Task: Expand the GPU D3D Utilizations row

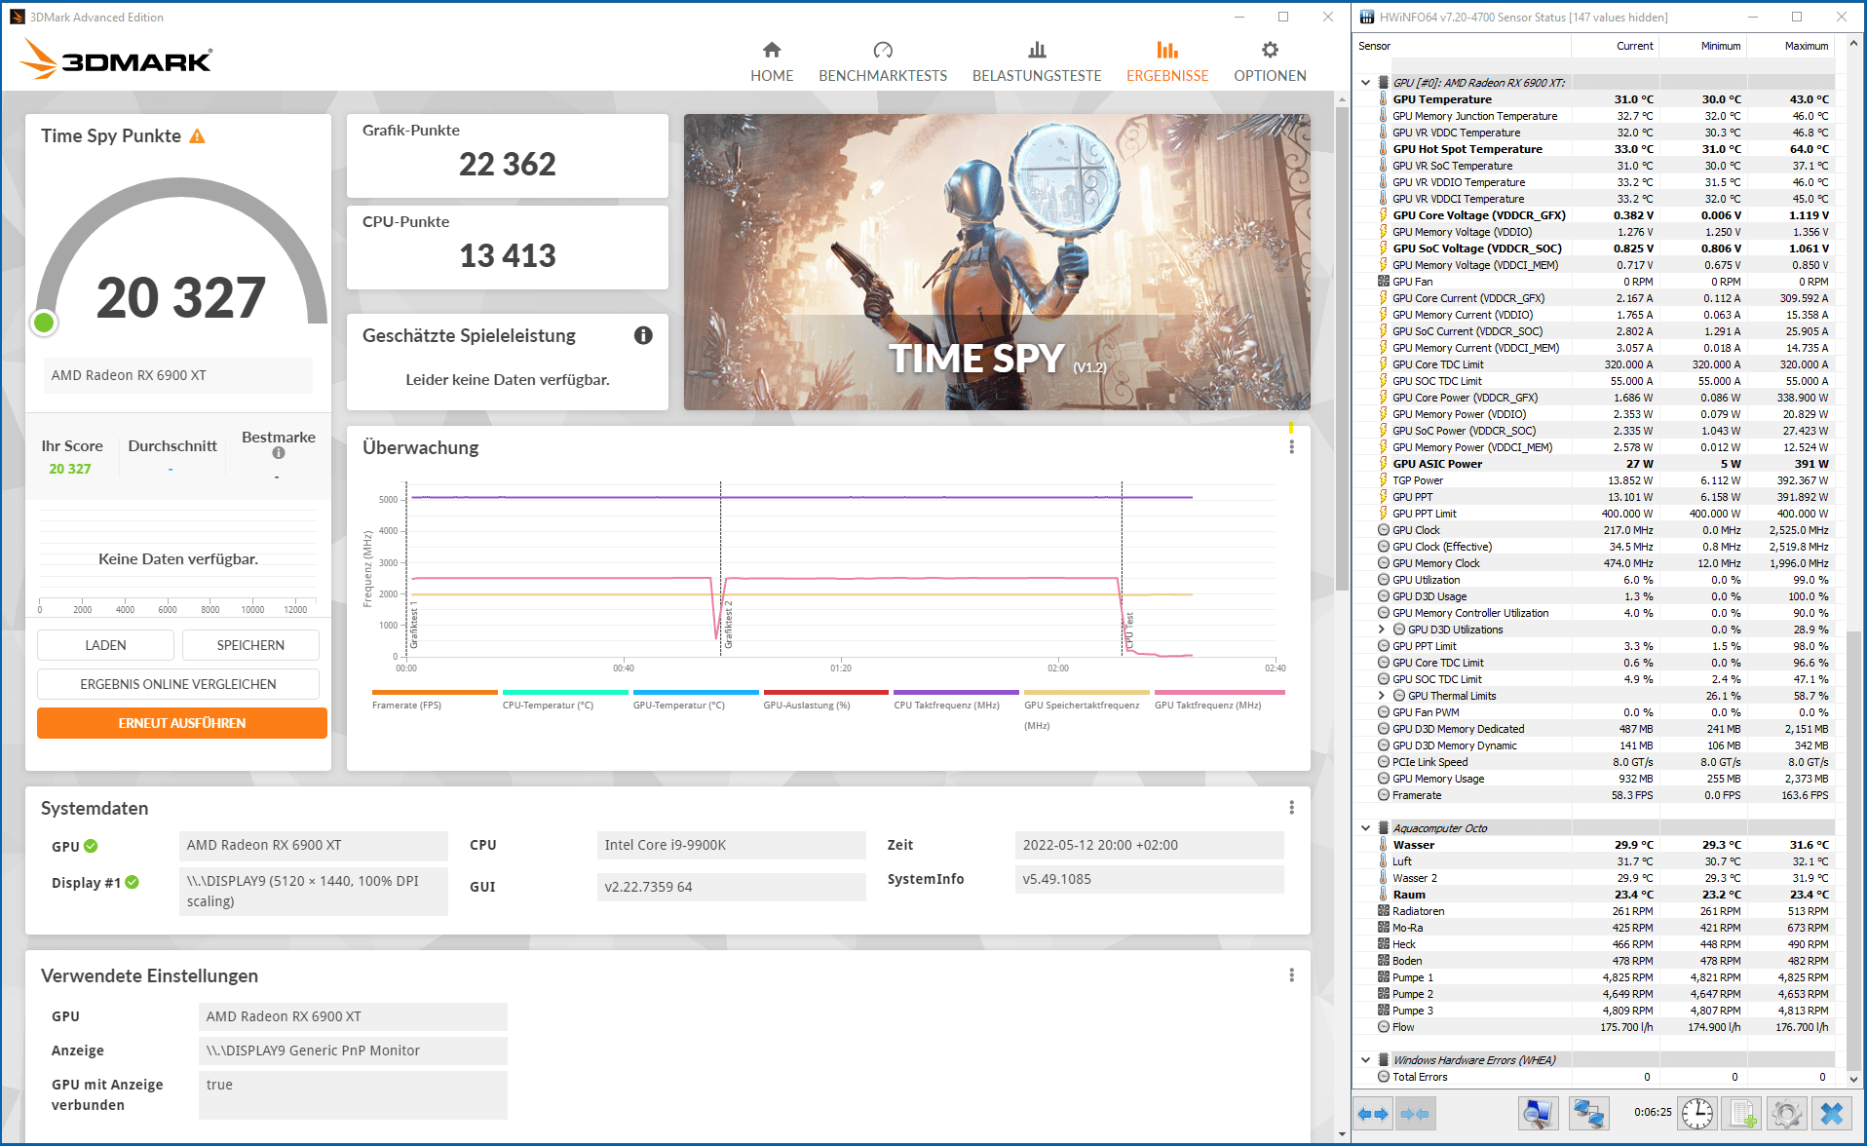Action: (1382, 630)
